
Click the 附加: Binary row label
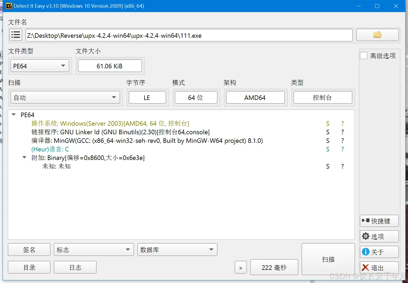(x=88, y=158)
